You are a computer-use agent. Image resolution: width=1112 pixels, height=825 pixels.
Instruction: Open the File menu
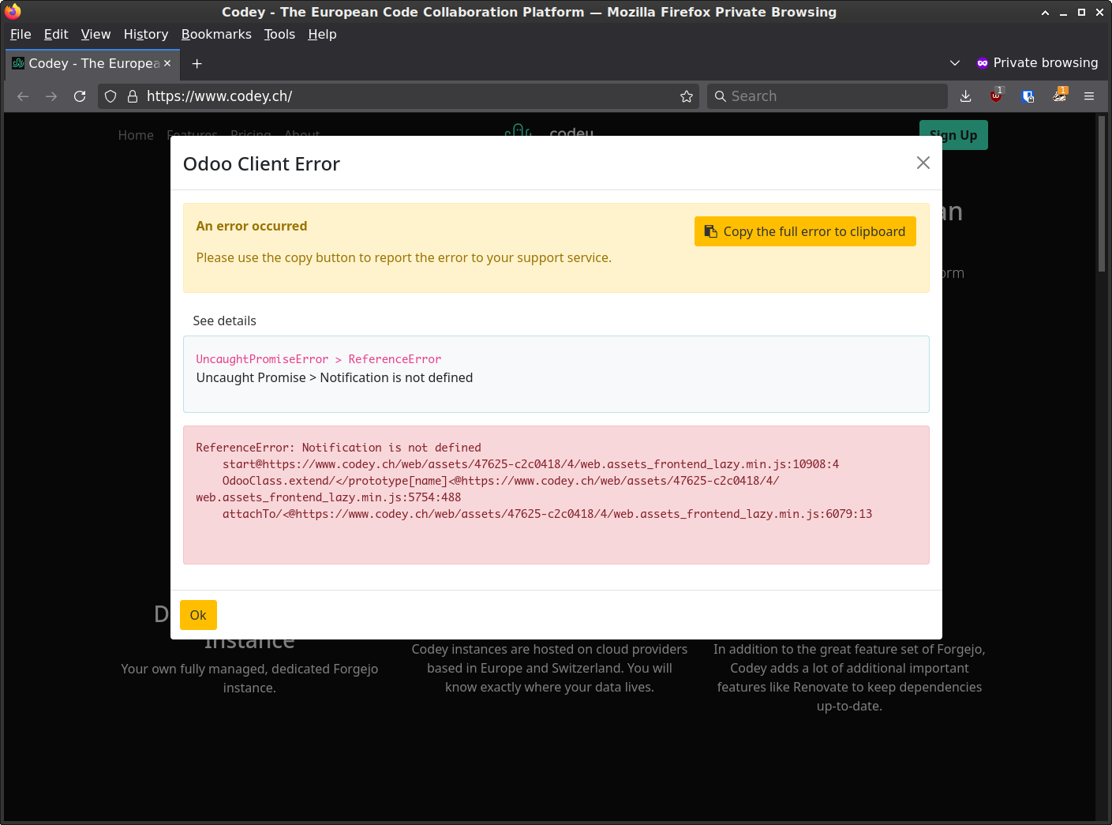click(21, 34)
